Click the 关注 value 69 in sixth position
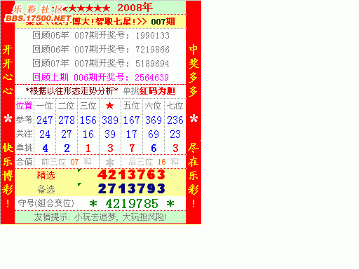 154,134
